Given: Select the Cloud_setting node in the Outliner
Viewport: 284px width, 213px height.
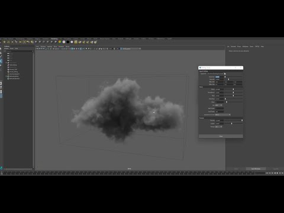Looking at the screenshot, I should (14, 72).
